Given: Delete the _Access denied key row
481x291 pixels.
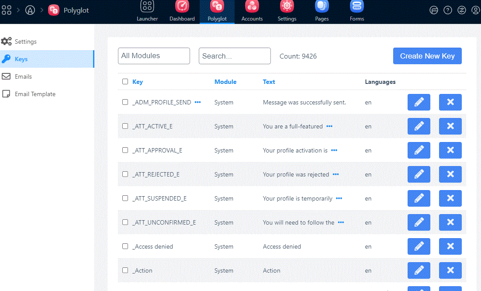Looking at the screenshot, I should pyautogui.click(x=450, y=246).
